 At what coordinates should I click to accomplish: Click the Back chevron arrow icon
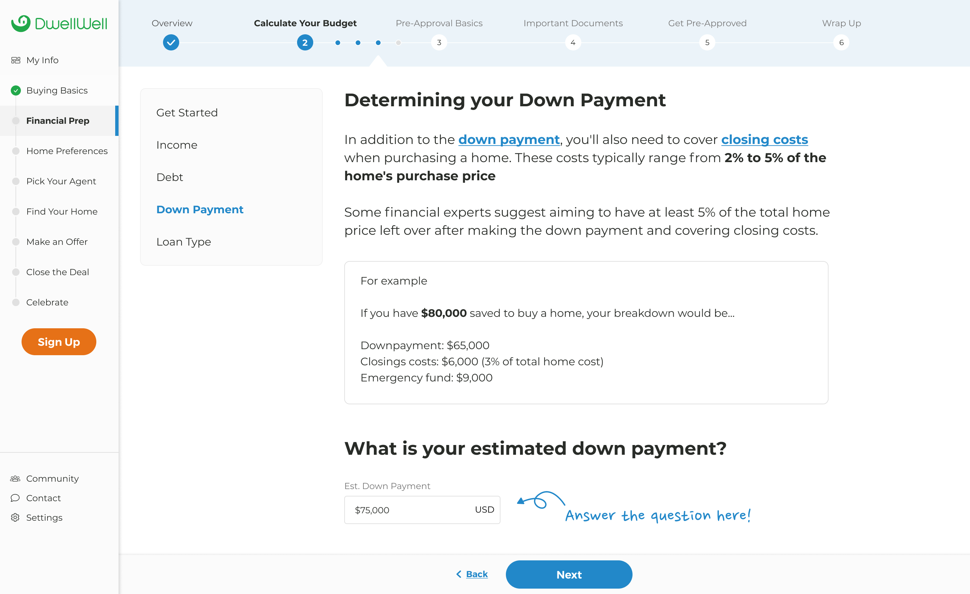point(459,574)
